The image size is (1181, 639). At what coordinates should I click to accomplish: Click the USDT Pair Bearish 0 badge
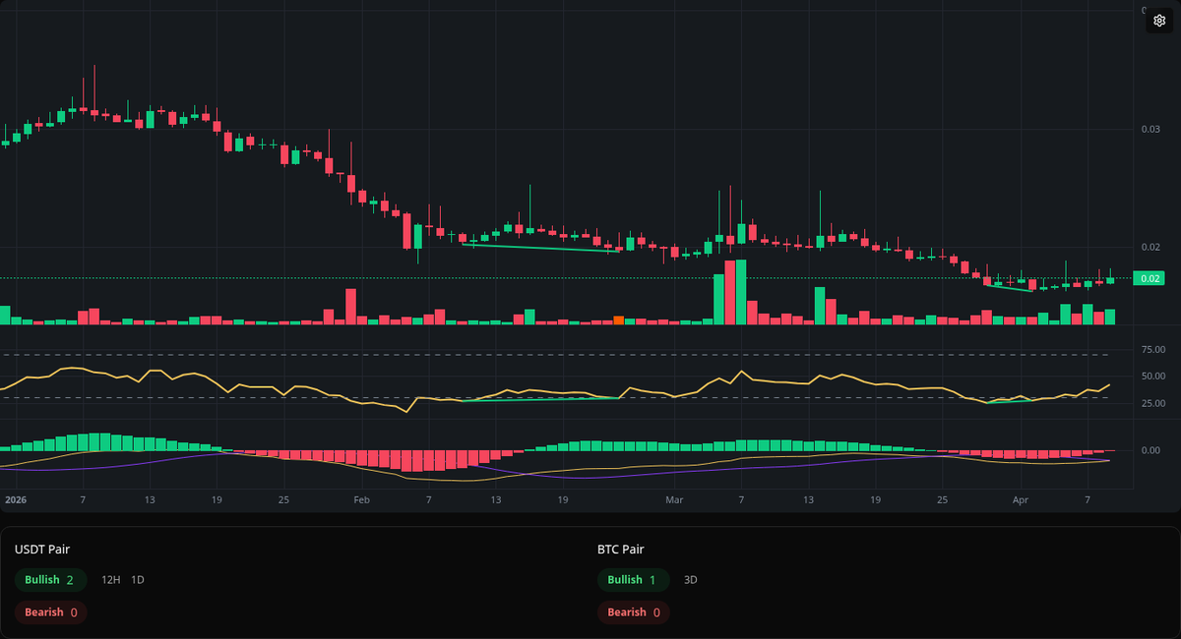[50, 612]
